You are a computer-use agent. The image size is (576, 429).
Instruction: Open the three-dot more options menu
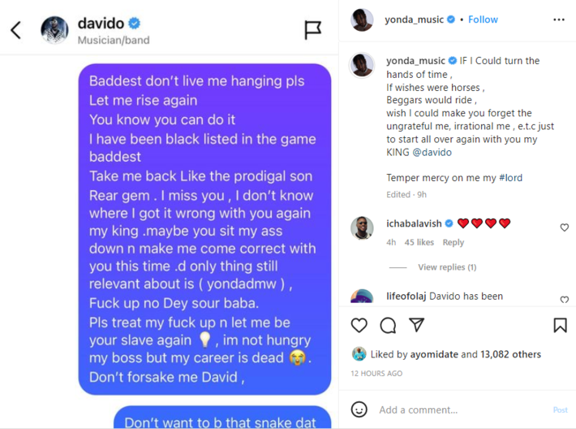click(x=559, y=19)
